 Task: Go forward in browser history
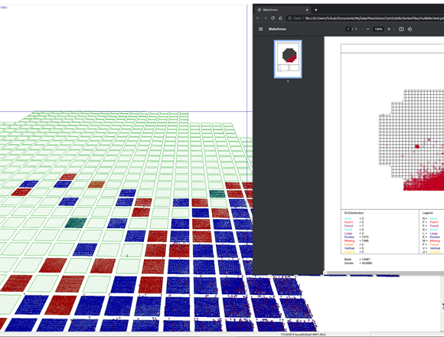(x=266, y=18)
